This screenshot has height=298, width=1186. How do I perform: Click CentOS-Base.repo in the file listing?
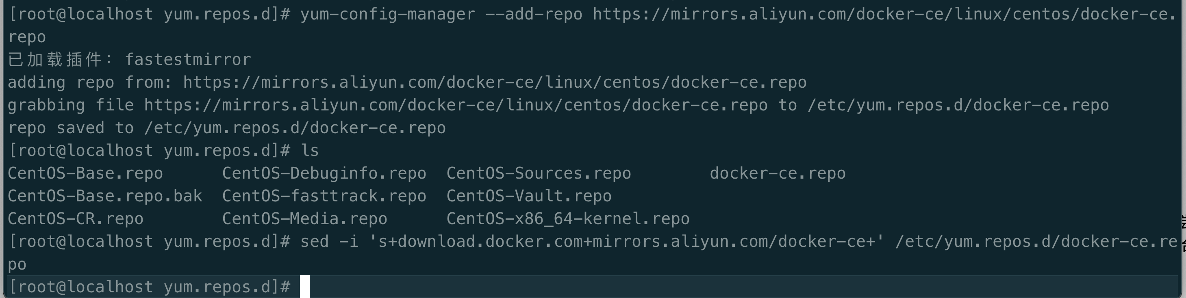[x=85, y=173]
